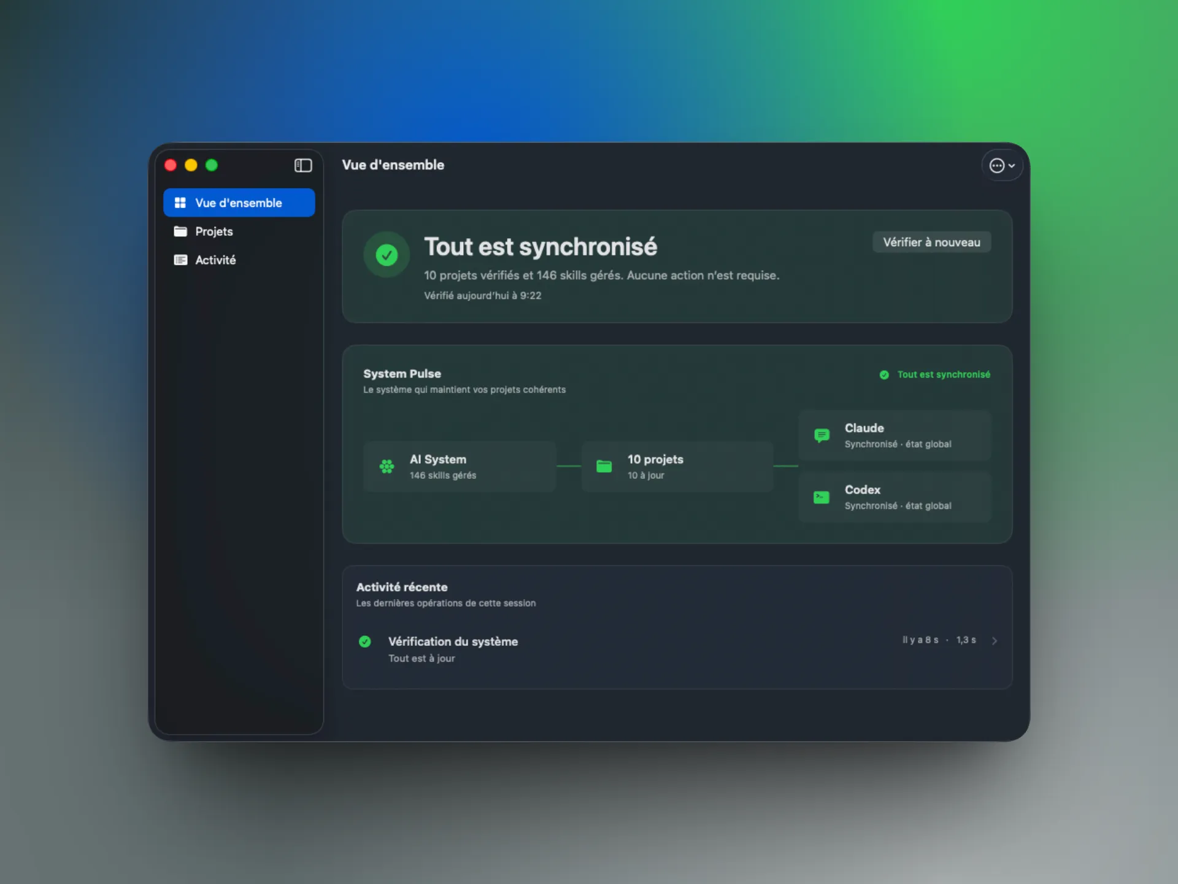Click the green check beside Vérification du système

[365, 642]
